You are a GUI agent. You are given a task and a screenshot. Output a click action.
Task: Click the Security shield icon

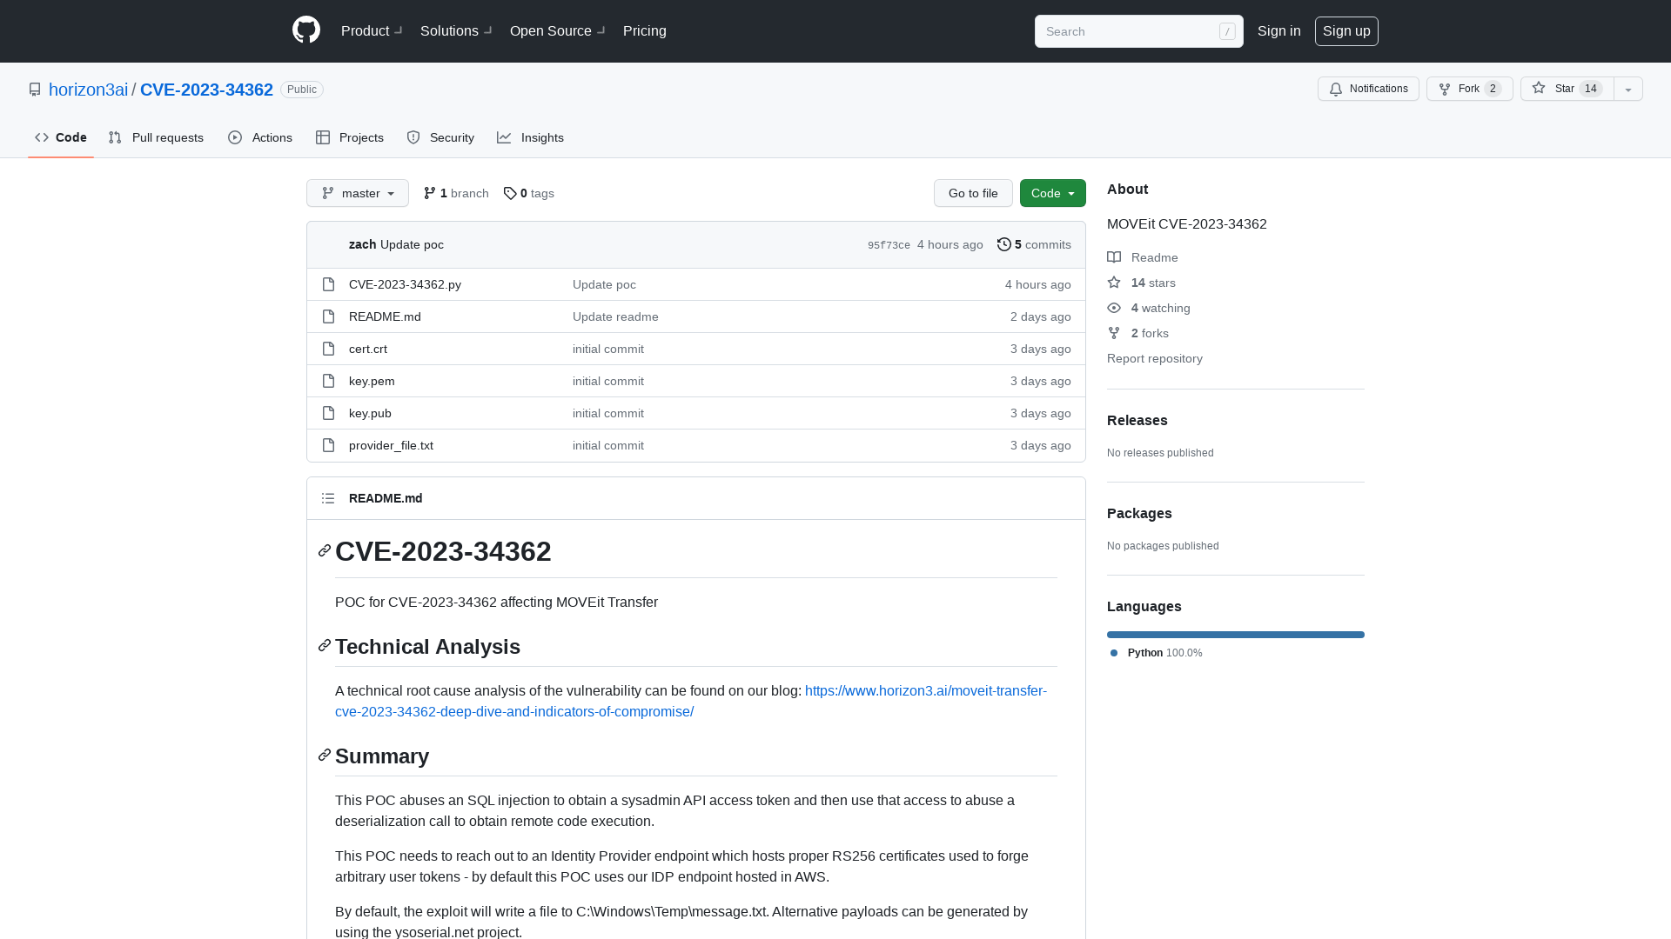413,137
